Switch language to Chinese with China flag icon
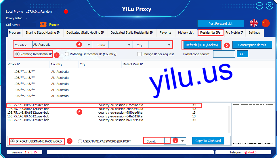Screen dimensions: 277x158 265,23
